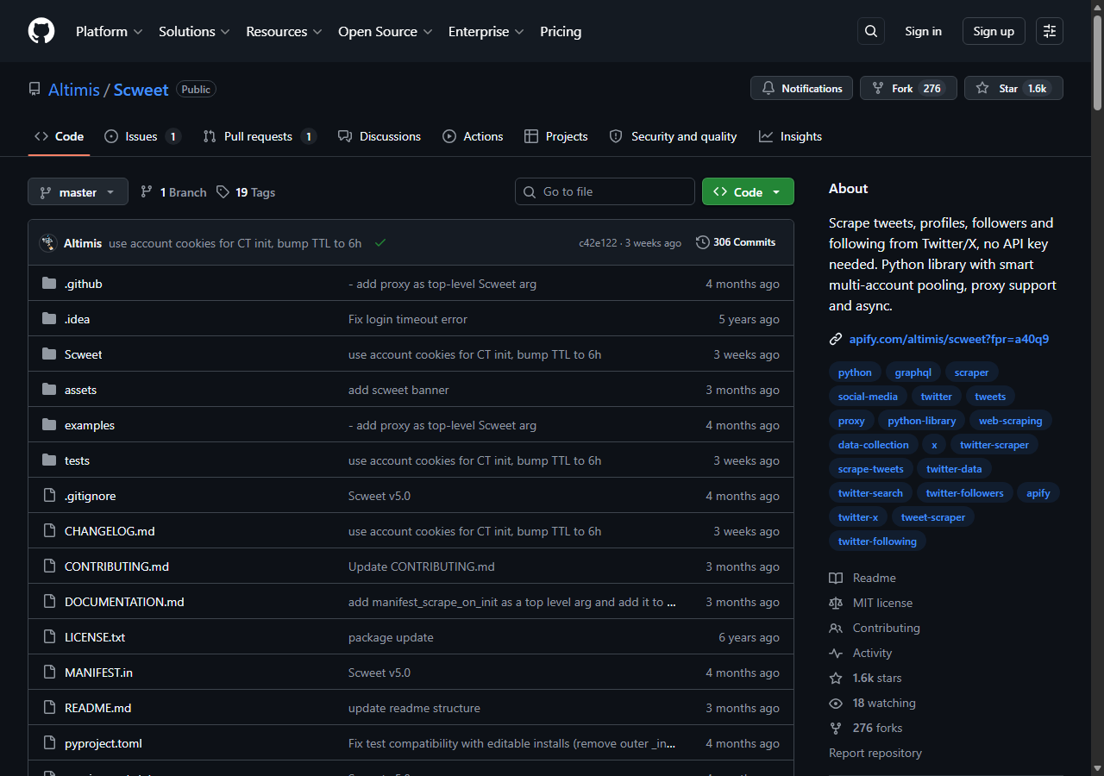The height and width of the screenshot is (776, 1104).
Task: Click the eye icon next to 18 watching
Action: tap(836, 703)
